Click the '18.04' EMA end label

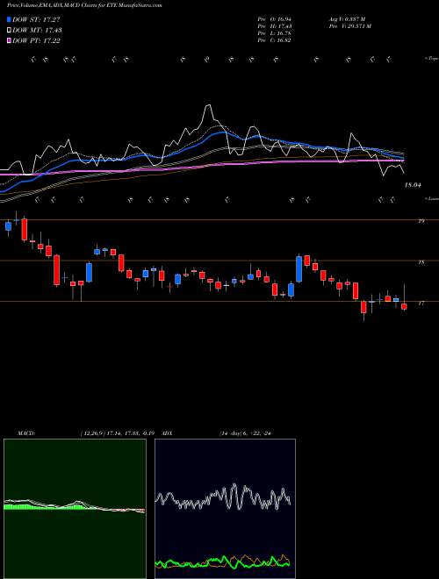pos(413,185)
